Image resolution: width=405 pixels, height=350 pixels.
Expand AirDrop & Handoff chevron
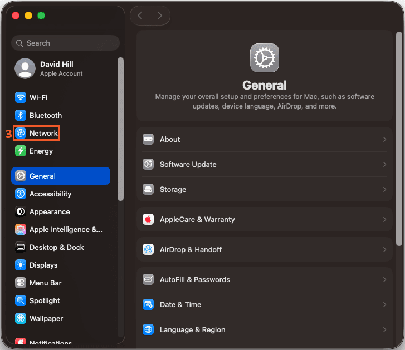[384, 249]
